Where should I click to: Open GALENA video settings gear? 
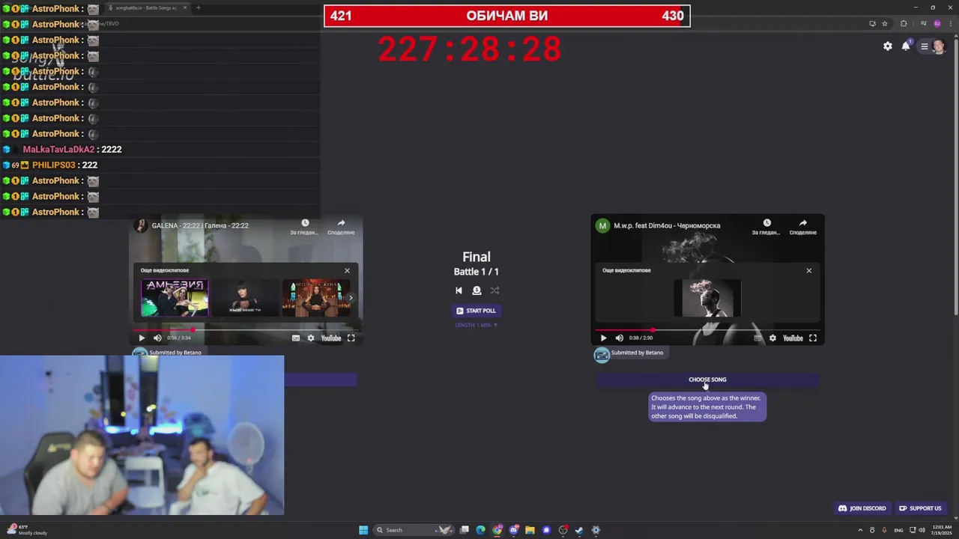tap(311, 338)
